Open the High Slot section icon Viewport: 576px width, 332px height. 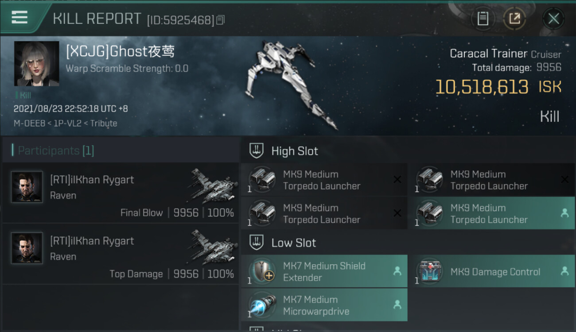(x=257, y=151)
